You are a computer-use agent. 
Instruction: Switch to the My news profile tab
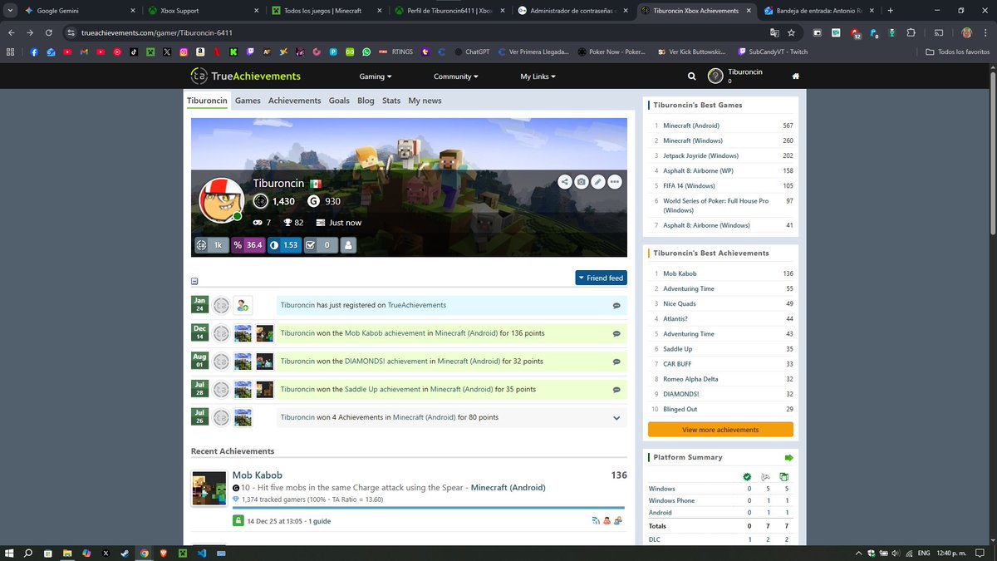click(x=425, y=101)
